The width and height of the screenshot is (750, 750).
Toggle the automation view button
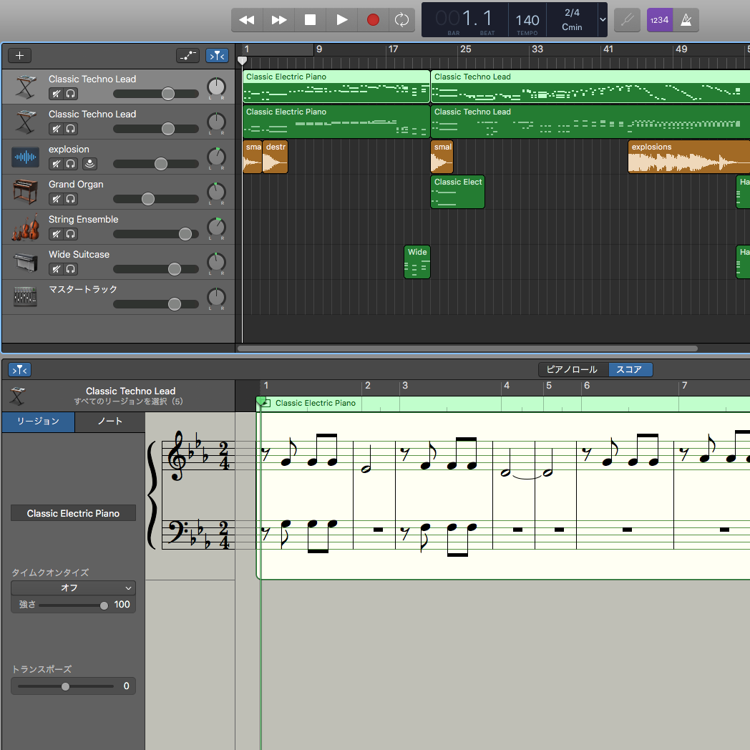tap(187, 56)
